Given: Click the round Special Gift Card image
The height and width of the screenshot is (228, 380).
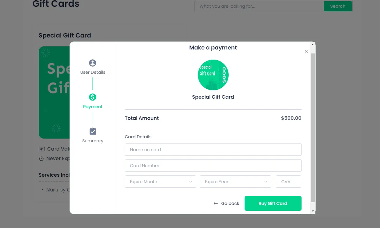Looking at the screenshot, I should [213, 75].
